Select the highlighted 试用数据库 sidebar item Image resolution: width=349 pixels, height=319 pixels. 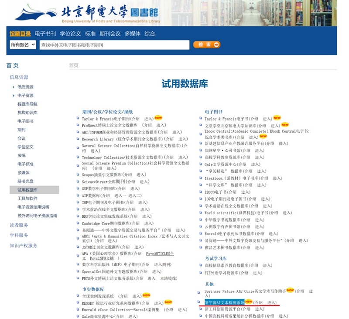pos(34,190)
